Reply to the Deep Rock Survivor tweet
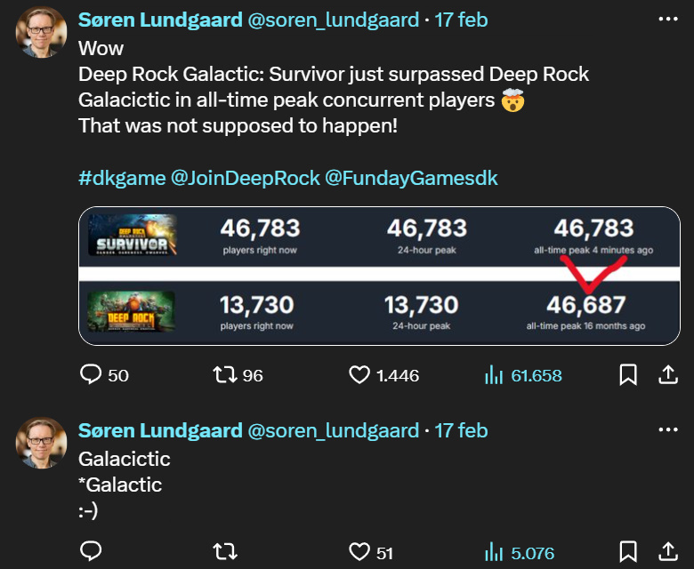The width and height of the screenshot is (694, 569). pos(91,375)
